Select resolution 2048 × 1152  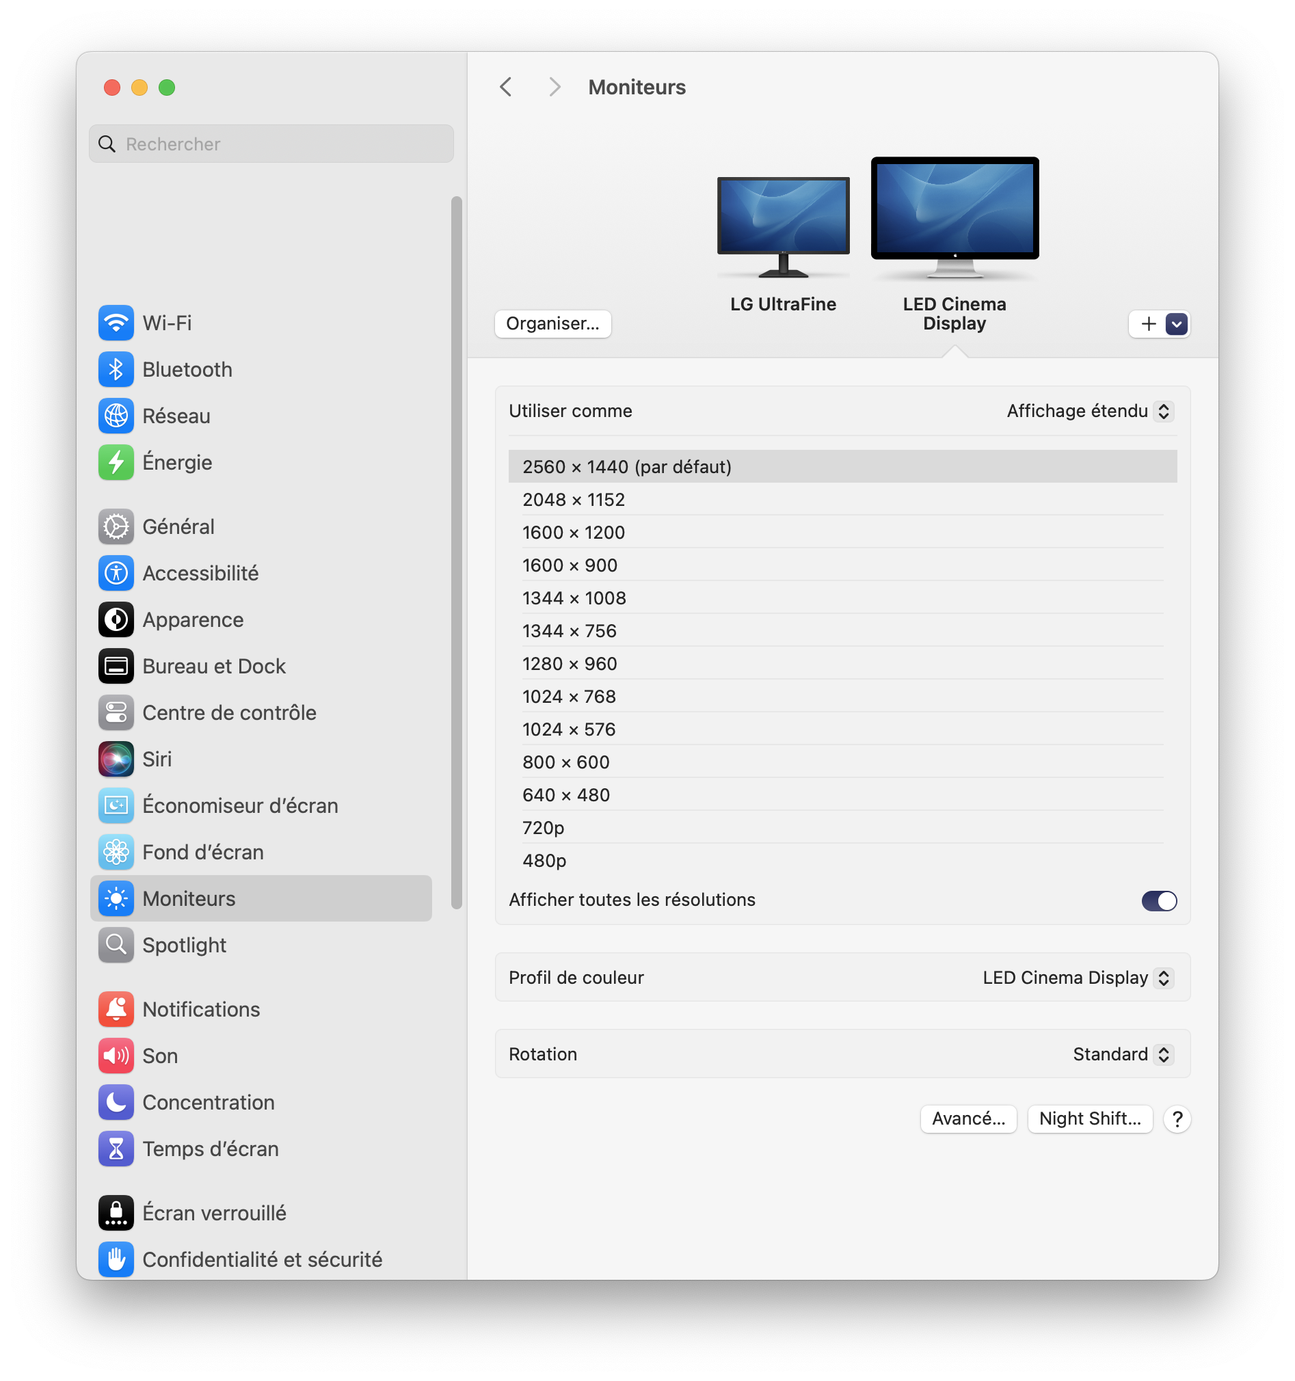pyautogui.click(x=842, y=500)
